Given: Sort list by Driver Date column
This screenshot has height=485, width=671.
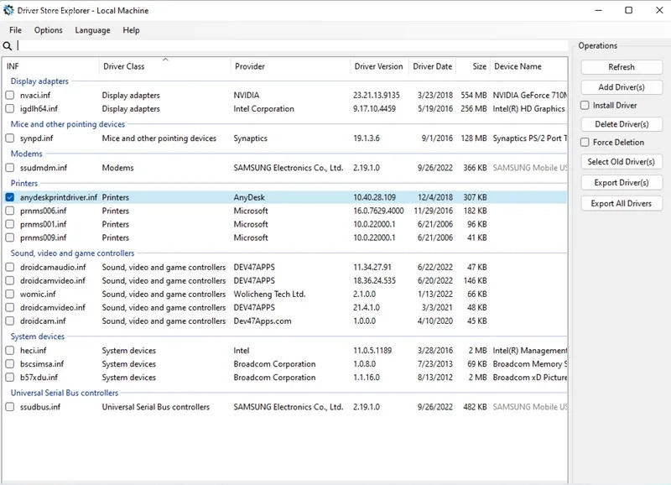Looking at the screenshot, I should (432, 67).
